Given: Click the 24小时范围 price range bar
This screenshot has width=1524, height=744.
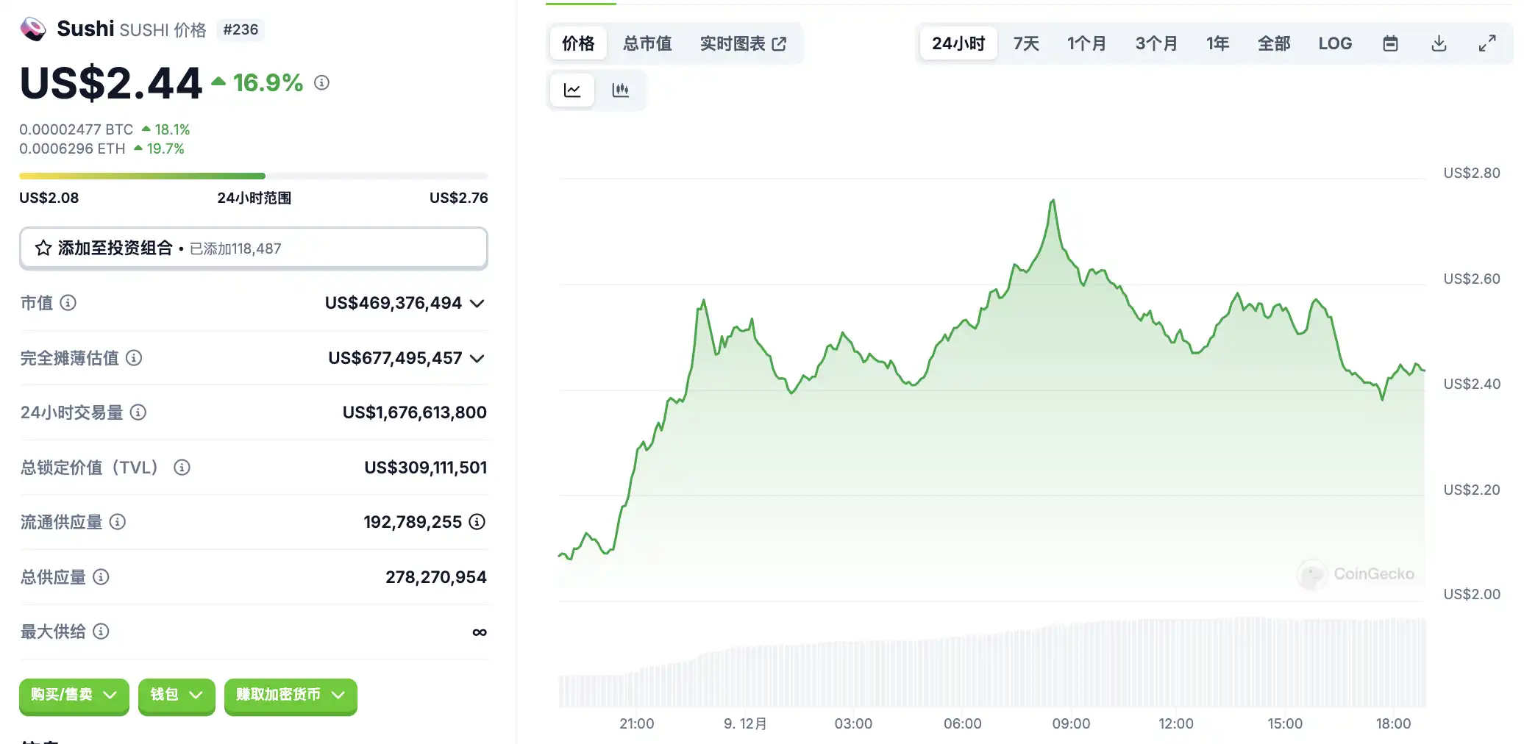Looking at the screenshot, I should click(x=253, y=176).
